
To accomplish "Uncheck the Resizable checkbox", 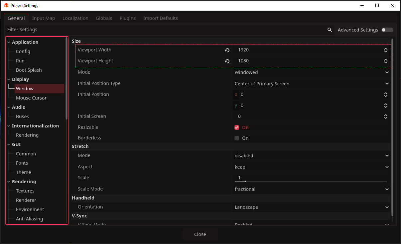I will (x=237, y=127).
